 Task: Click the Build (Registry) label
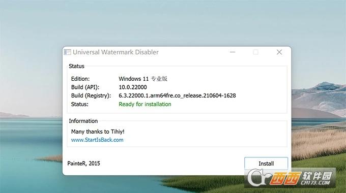(91, 95)
